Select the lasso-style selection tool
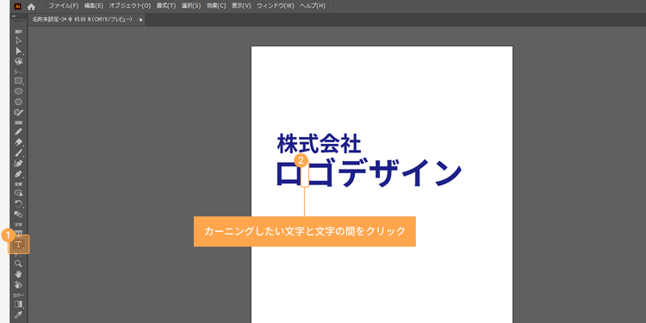 pyautogui.click(x=18, y=61)
